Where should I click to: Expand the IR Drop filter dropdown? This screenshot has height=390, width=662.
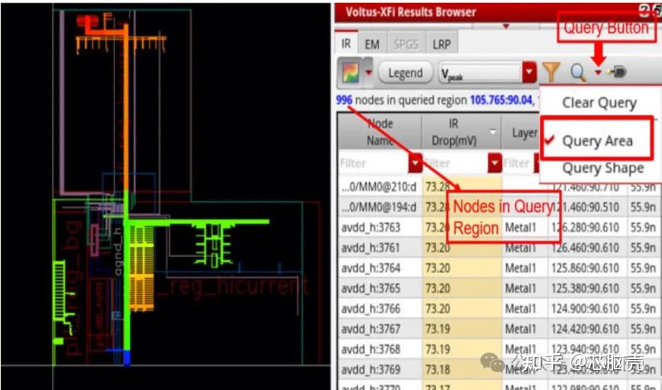(x=494, y=163)
